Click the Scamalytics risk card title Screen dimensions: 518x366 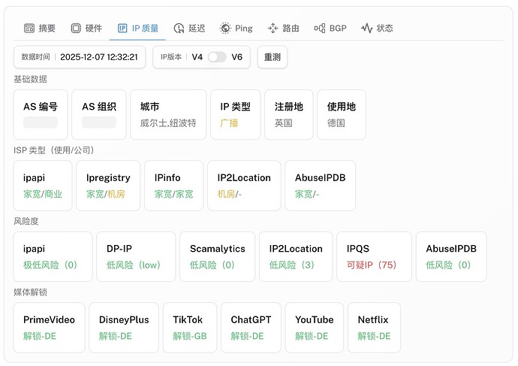(218, 249)
